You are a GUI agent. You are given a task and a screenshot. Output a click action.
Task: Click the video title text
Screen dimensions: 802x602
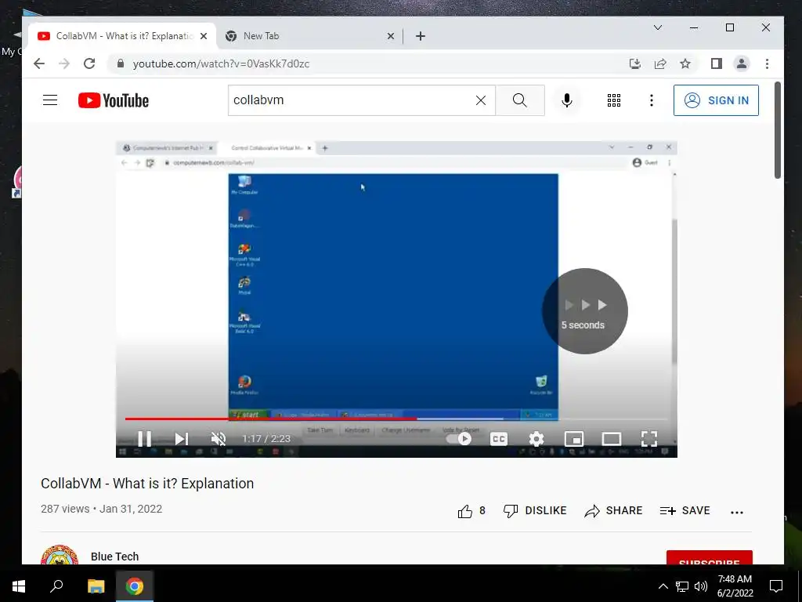[147, 483]
